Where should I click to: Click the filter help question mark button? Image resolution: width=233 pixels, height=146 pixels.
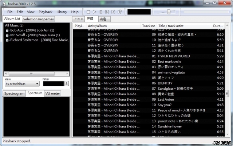coord(66,84)
